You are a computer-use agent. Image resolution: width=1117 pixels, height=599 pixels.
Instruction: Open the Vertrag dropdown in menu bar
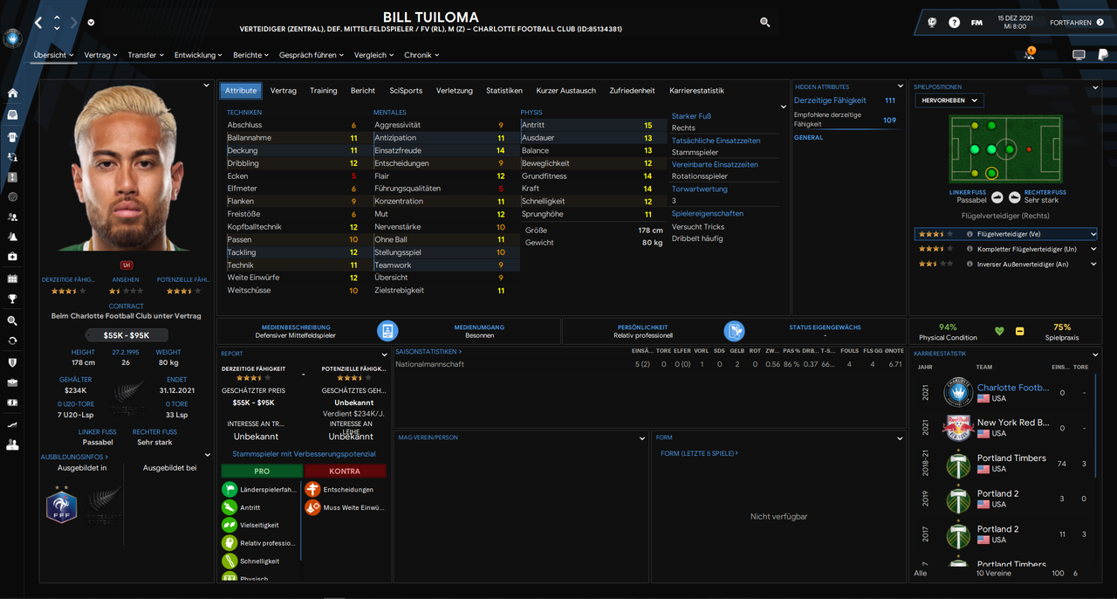[x=101, y=55]
